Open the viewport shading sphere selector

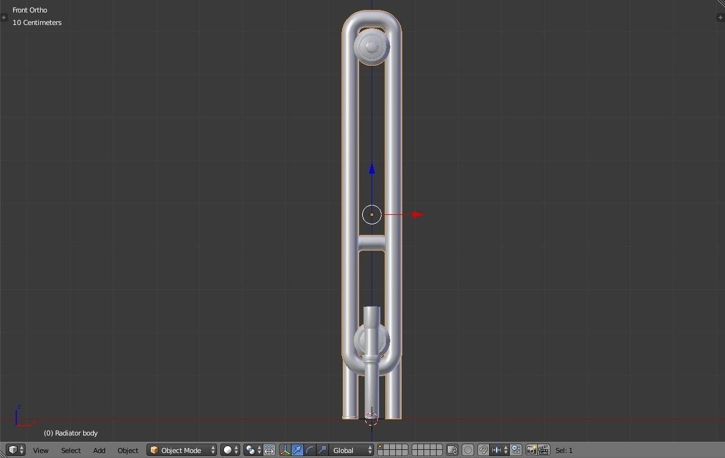pos(230,450)
